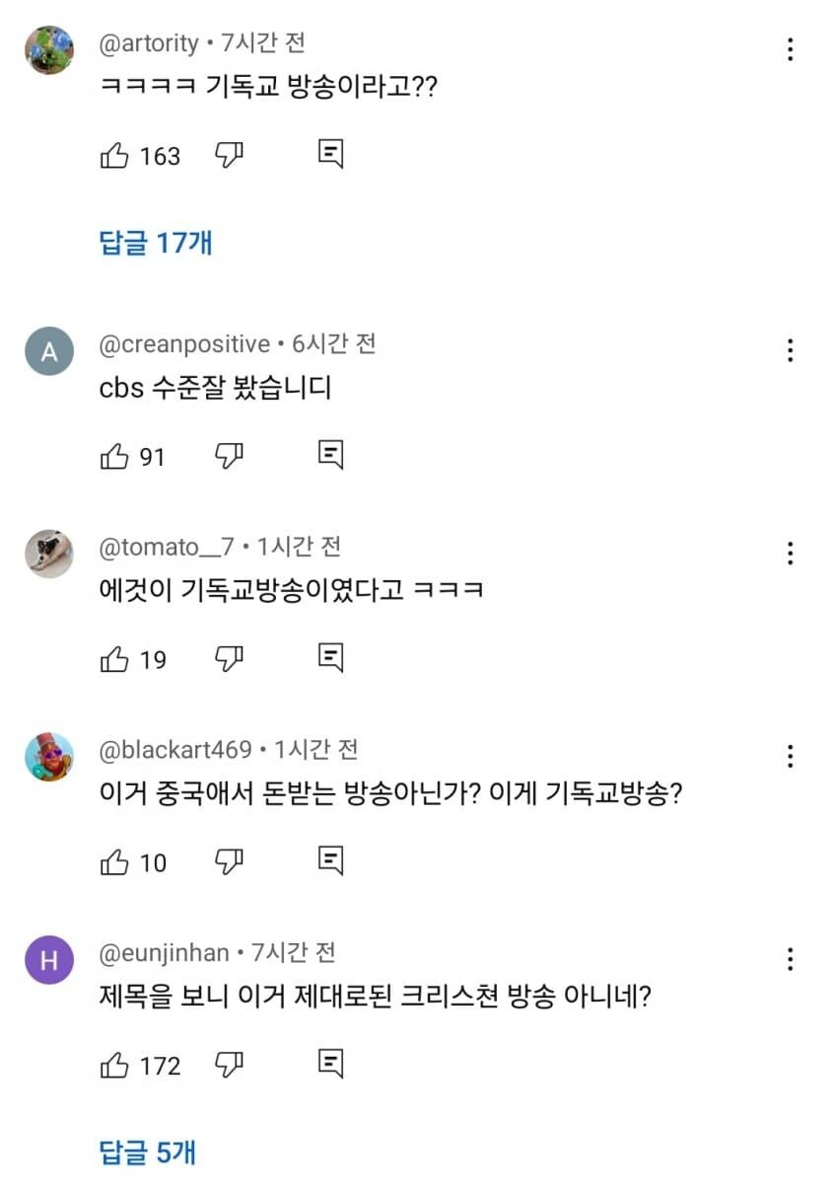Like @eunjinhan's comment with 172 likes
The width and height of the screenshot is (838, 1189).
[114, 1065]
